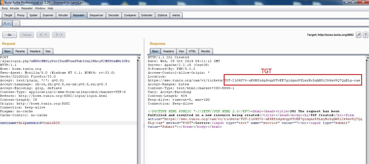Click the request Pragma: no-cache line
369x164 pixels.
point(16,111)
